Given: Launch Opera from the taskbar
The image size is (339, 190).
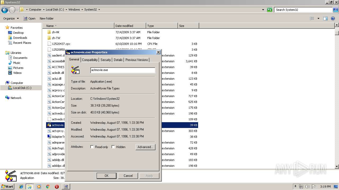Looking at the screenshot, I should (57, 187).
